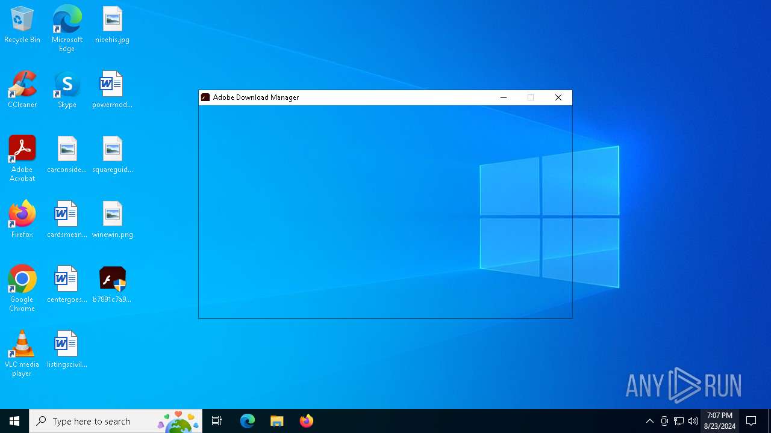Open CCleaner desktop shortcut

pos(22,90)
